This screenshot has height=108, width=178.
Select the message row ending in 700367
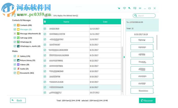coord(82,45)
